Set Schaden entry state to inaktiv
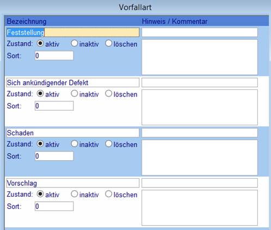 (x=74, y=144)
